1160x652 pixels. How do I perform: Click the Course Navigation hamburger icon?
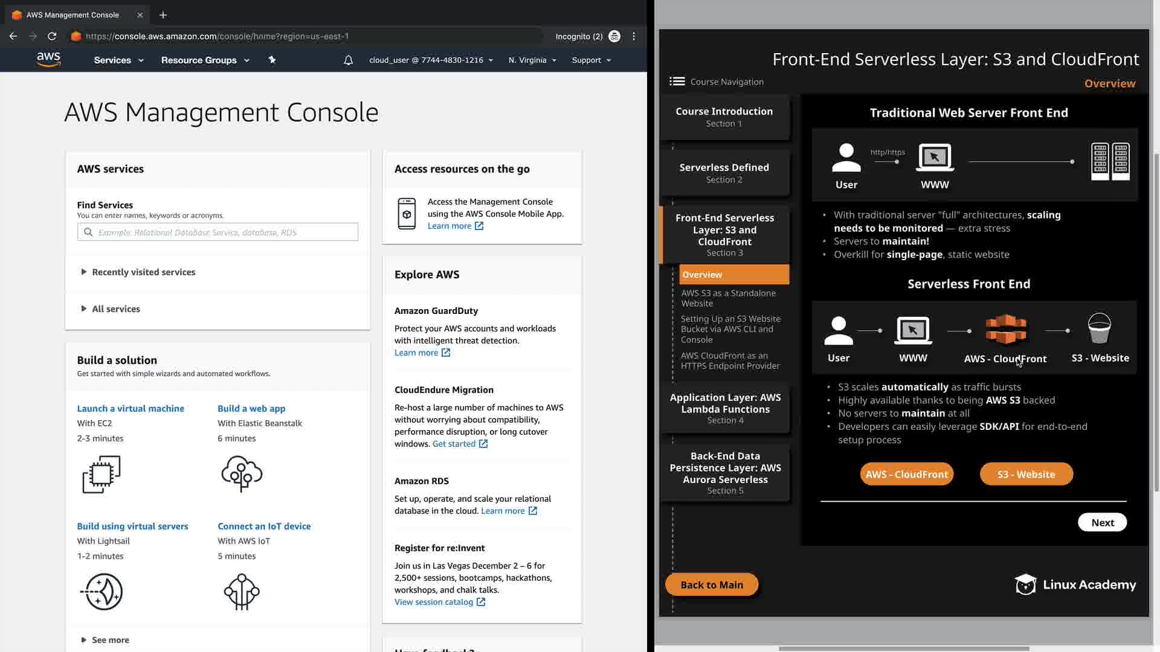677,81
